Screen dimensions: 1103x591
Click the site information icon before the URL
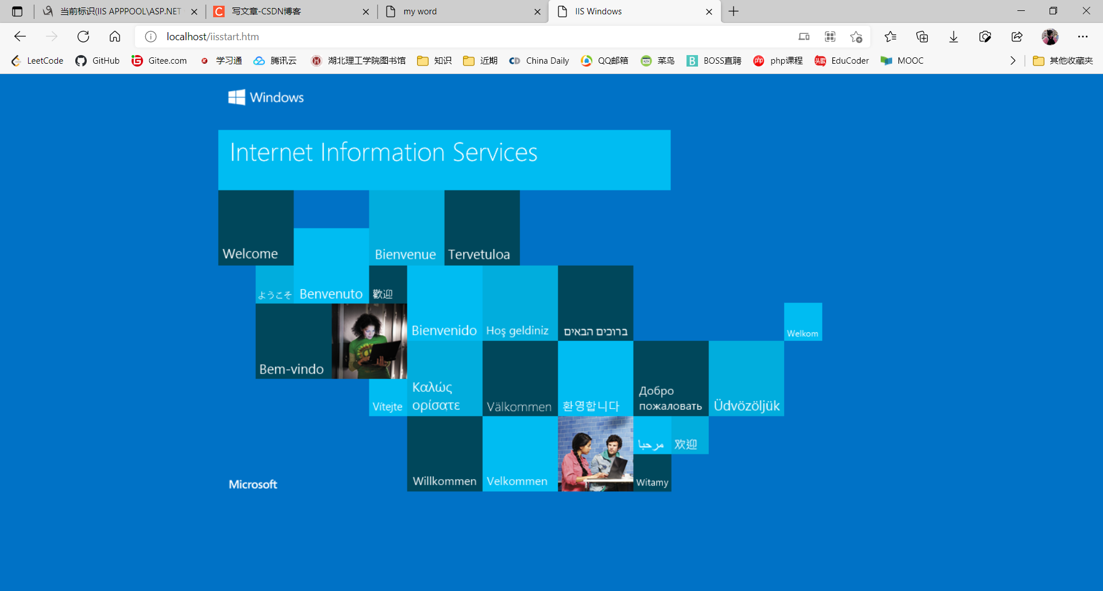pos(151,36)
